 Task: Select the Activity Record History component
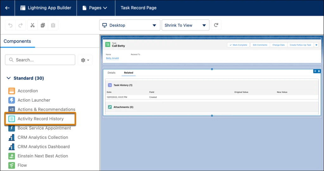tap(40, 119)
